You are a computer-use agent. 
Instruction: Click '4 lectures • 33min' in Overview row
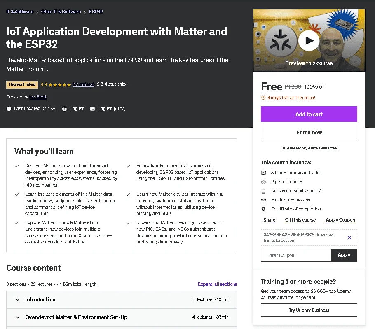click(x=211, y=317)
